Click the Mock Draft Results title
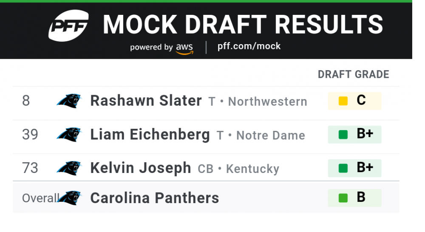 click(243, 24)
